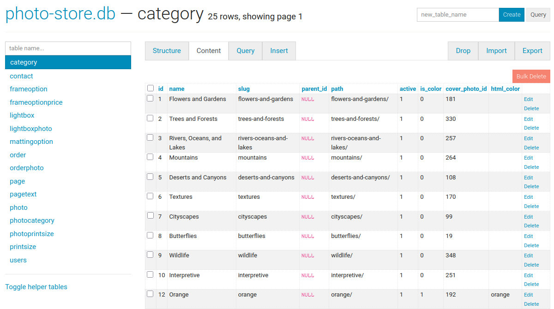Click the Export tab
The image size is (554, 309).
pos(532,51)
